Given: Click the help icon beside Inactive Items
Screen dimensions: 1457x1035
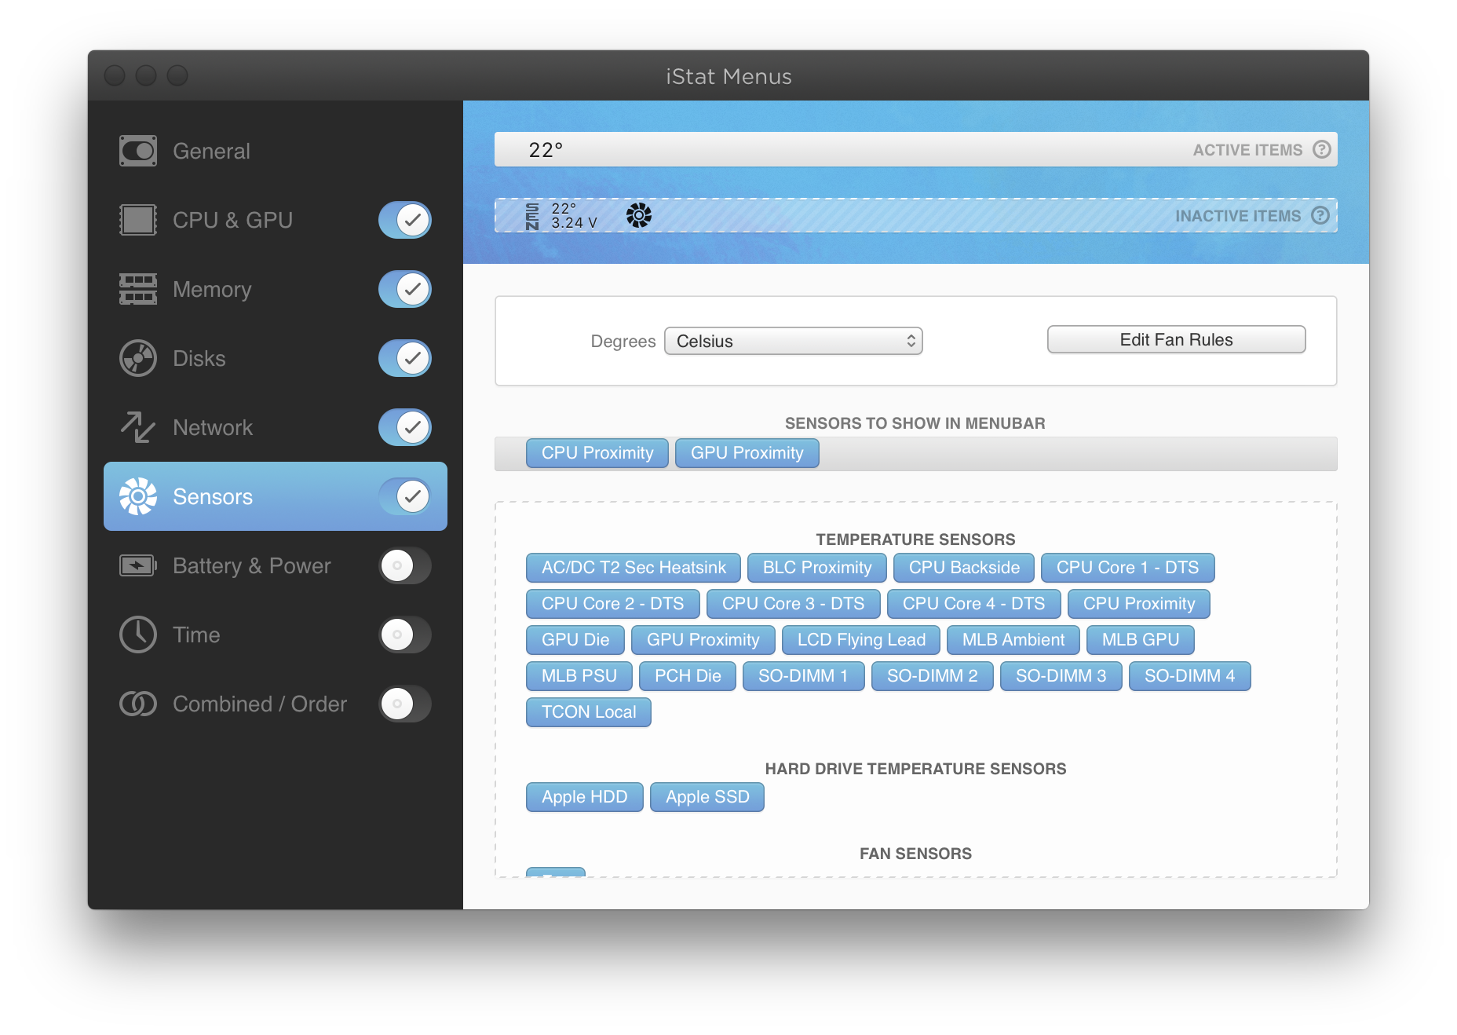Looking at the screenshot, I should 1320,215.
